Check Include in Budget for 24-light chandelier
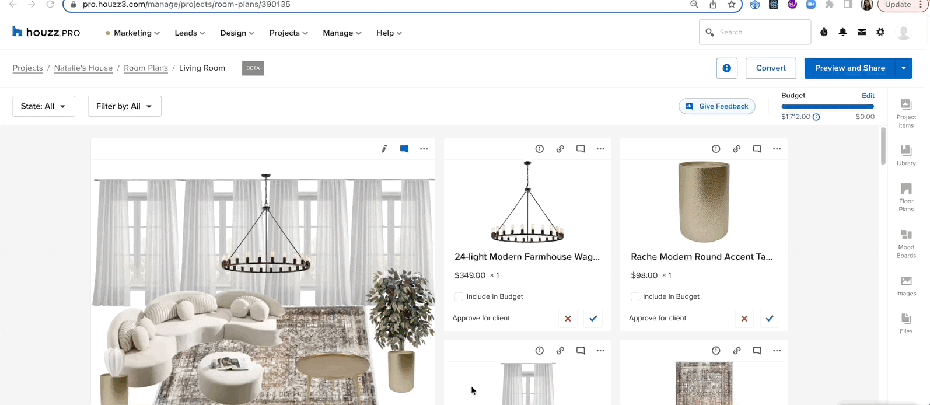The width and height of the screenshot is (930, 405). point(459,296)
